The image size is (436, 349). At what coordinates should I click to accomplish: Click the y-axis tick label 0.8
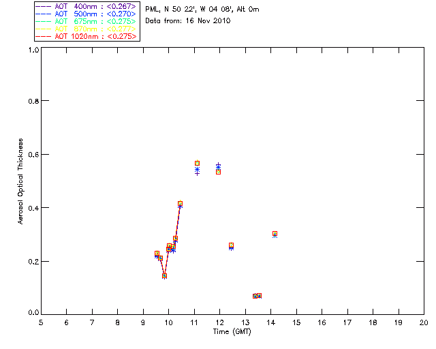coord(33,101)
